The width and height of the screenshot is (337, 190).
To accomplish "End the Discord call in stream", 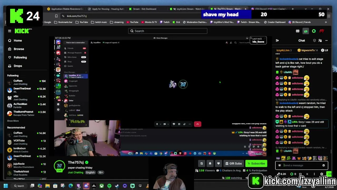I will click(x=197, y=124).
